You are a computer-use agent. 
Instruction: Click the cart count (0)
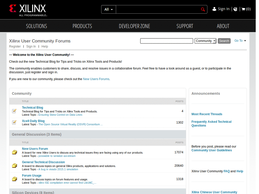248,9
